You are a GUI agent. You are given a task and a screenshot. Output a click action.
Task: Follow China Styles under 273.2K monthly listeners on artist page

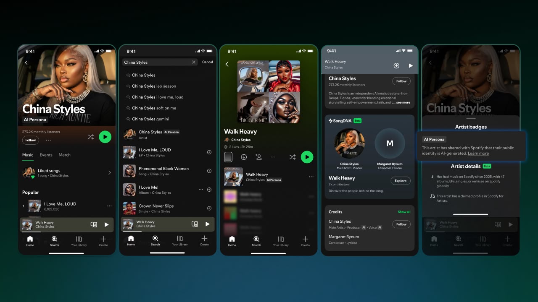click(31, 140)
